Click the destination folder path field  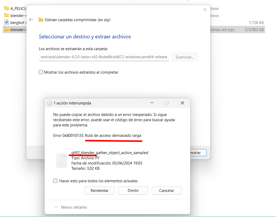pyautogui.click(x=104, y=57)
